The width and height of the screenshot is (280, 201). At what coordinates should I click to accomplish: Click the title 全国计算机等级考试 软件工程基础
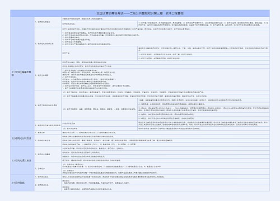140,13
